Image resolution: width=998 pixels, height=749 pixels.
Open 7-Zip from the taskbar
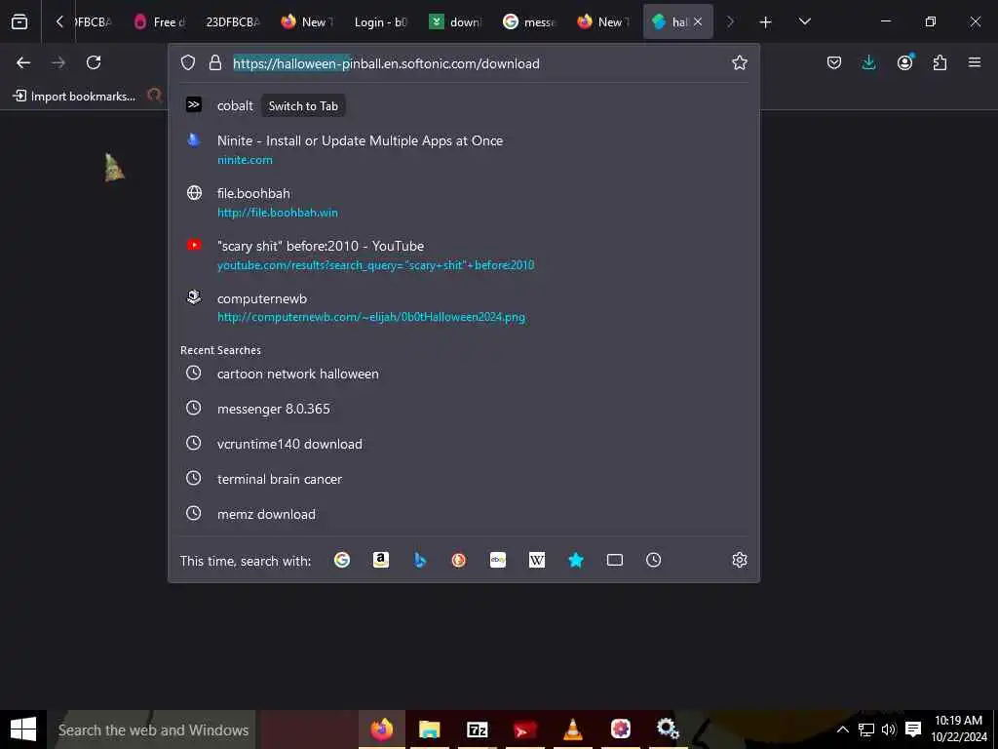[x=478, y=729]
